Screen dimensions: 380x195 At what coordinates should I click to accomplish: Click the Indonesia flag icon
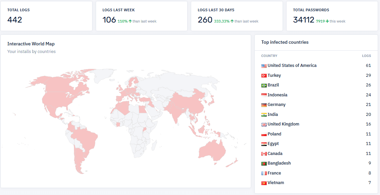tap(264, 95)
